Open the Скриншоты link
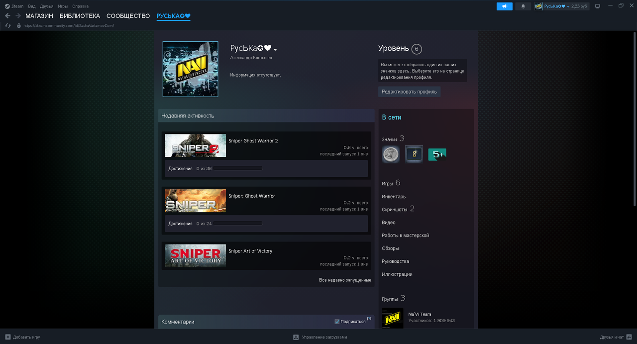 point(394,210)
